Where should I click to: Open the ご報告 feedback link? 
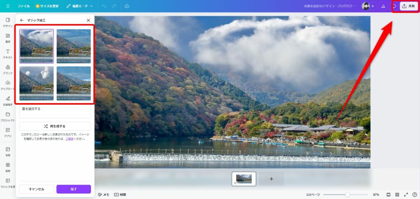tap(69, 139)
